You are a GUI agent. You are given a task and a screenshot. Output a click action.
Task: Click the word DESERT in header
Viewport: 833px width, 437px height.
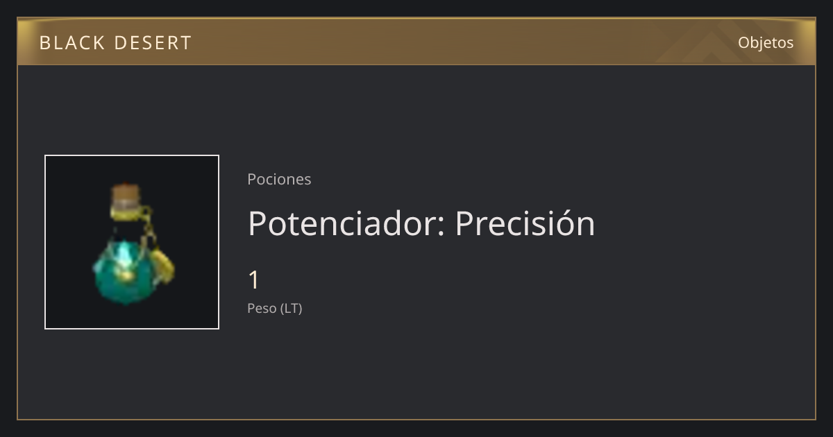[x=153, y=43]
